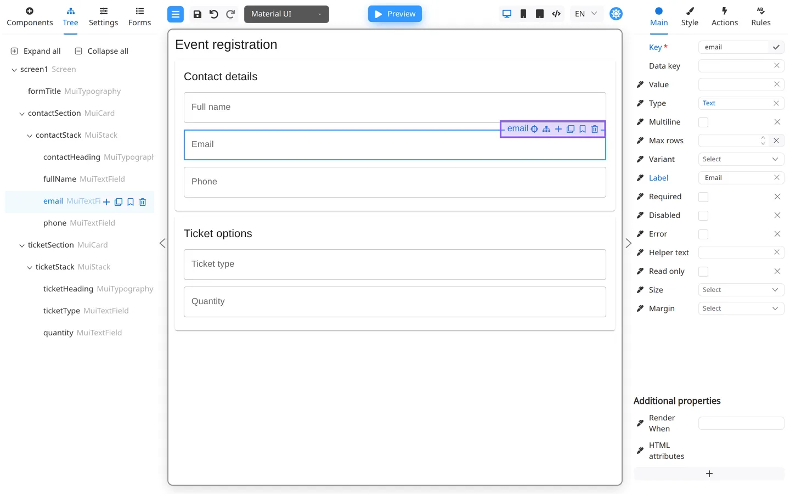The width and height of the screenshot is (790, 494).
Task: Switch to tablet view mode
Action: 540,14
